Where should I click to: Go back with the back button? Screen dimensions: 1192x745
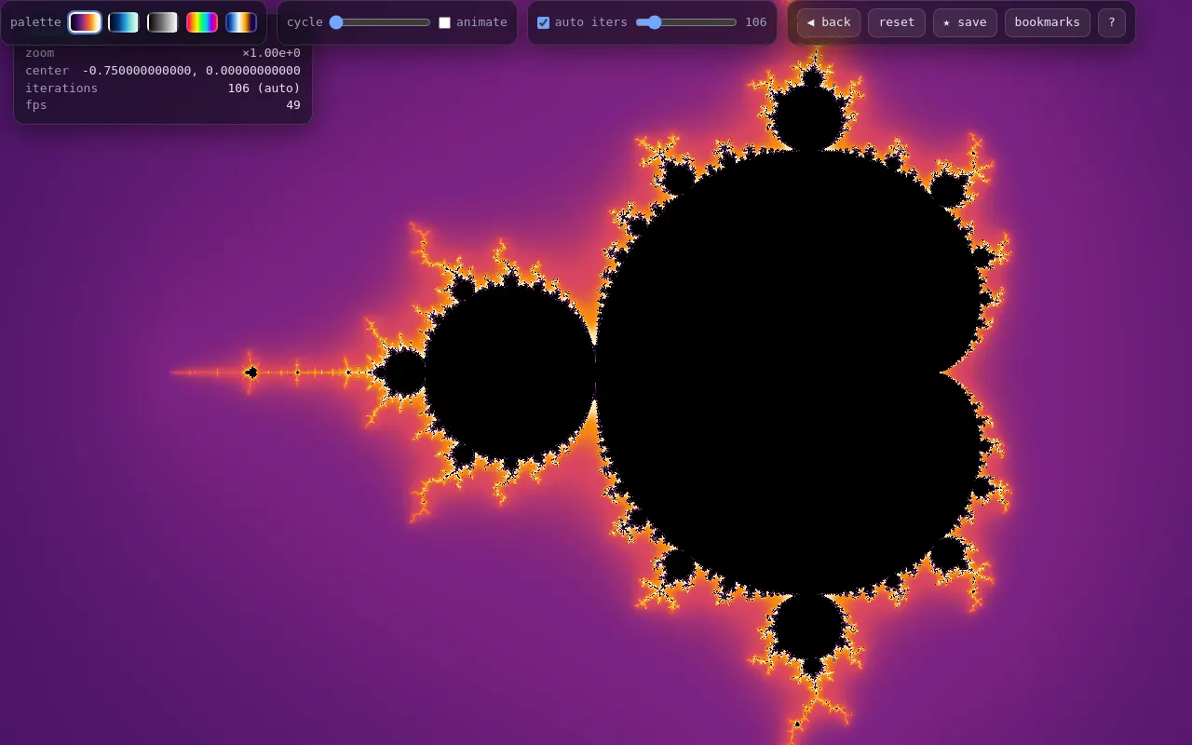click(829, 22)
